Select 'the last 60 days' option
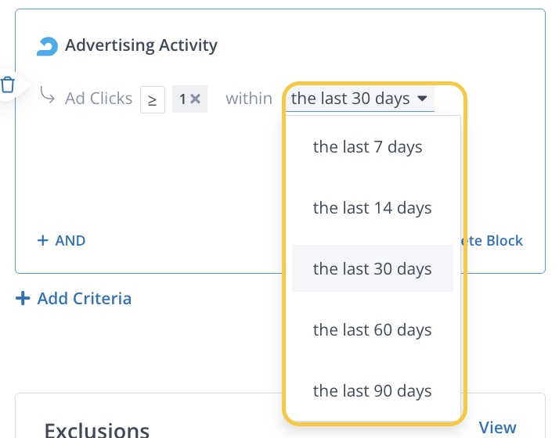 click(372, 329)
